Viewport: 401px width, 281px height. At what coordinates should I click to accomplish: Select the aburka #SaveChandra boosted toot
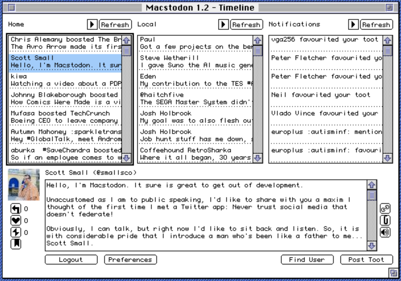[x=66, y=154]
